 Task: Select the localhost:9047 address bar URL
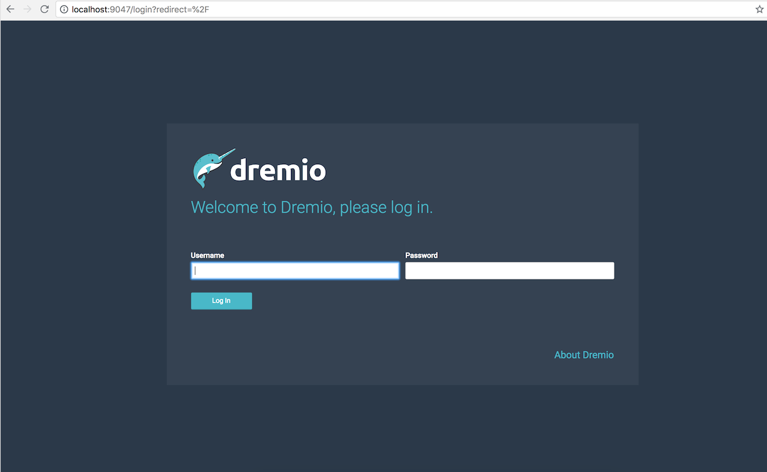point(141,10)
